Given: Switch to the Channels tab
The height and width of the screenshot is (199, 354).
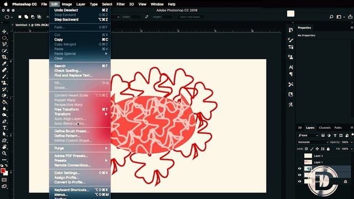Looking at the screenshot, I should tap(325, 128).
